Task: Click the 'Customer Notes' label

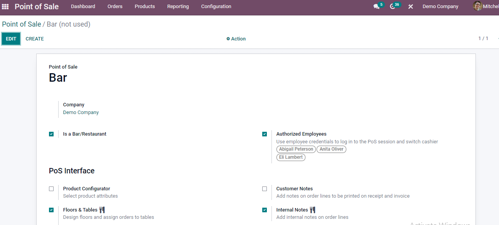Action: coord(295,189)
